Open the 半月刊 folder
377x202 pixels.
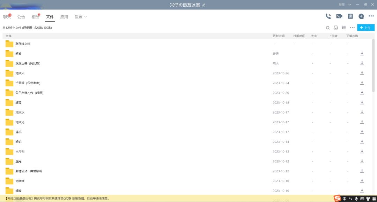(20, 151)
